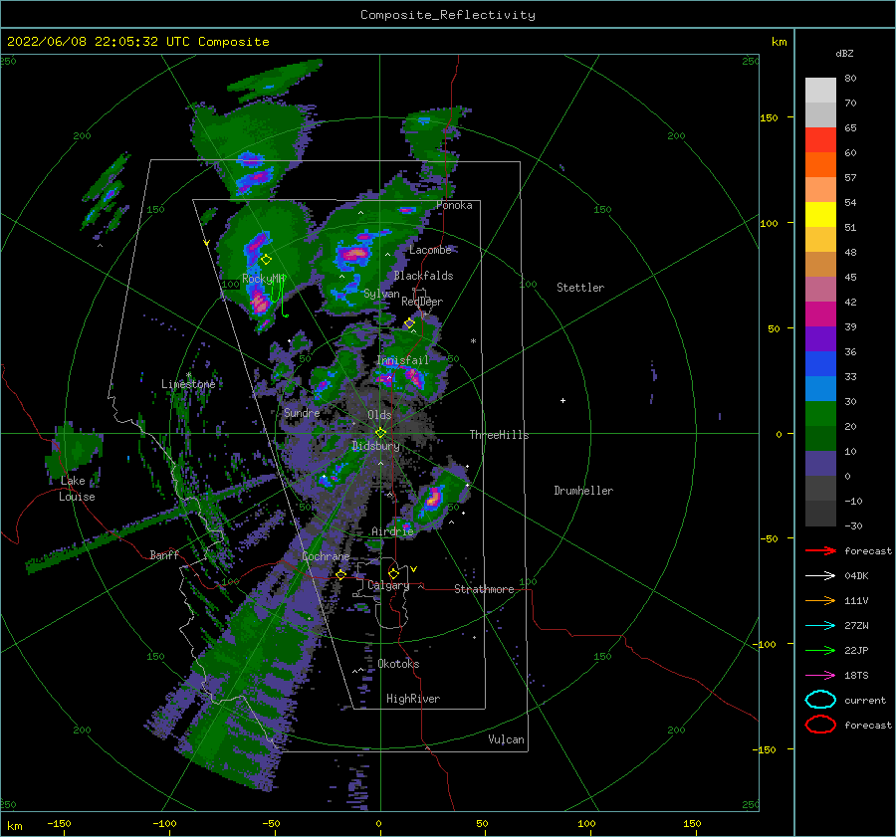Select the 0 dBZ dark gray swatch

pyautogui.click(x=820, y=488)
